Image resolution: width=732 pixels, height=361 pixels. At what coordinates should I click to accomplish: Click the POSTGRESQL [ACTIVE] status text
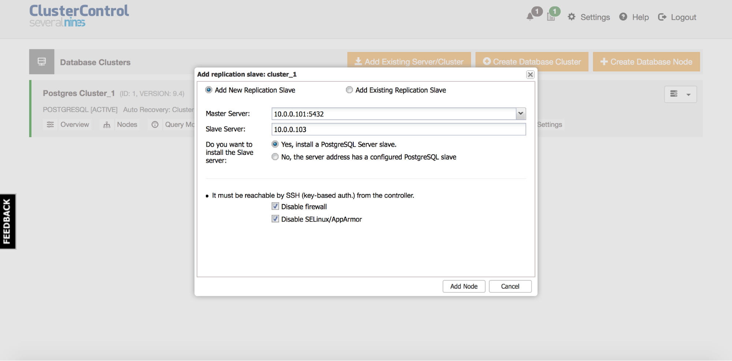[80, 109]
